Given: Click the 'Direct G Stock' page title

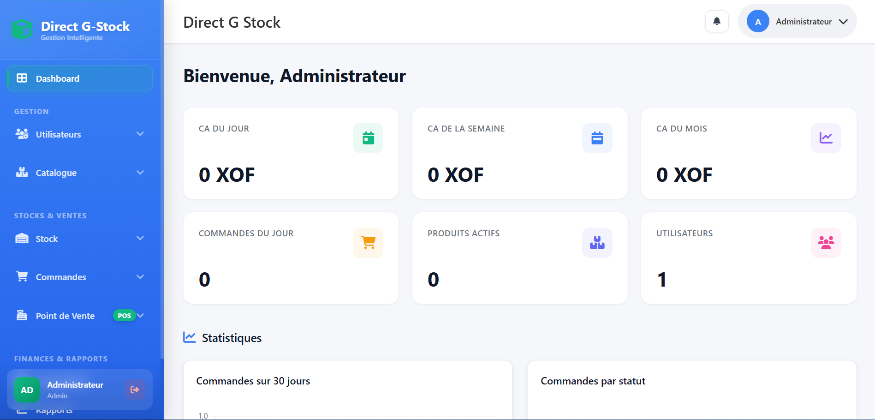Looking at the screenshot, I should tap(232, 22).
